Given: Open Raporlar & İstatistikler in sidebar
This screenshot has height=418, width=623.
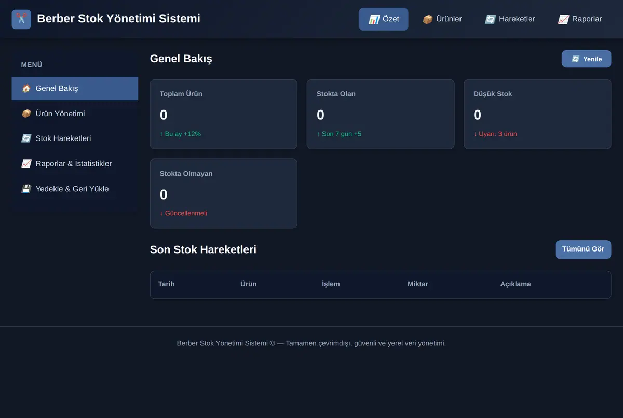Looking at the screenshot, I should tap(75, 164).
